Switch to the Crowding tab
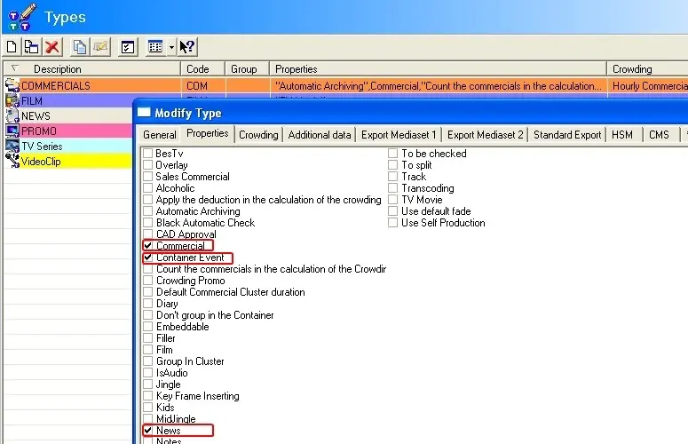 258,135
